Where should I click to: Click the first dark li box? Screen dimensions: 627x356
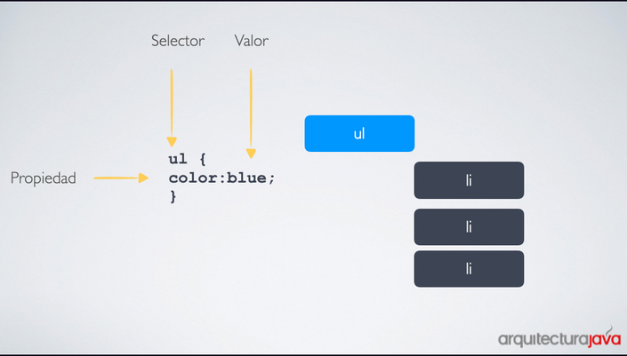click(x=469, y=180)
